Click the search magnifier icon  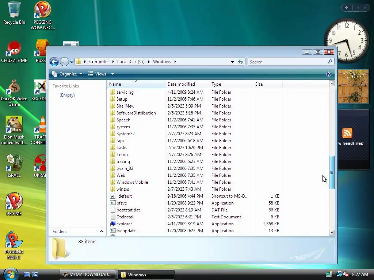(330, 62)
